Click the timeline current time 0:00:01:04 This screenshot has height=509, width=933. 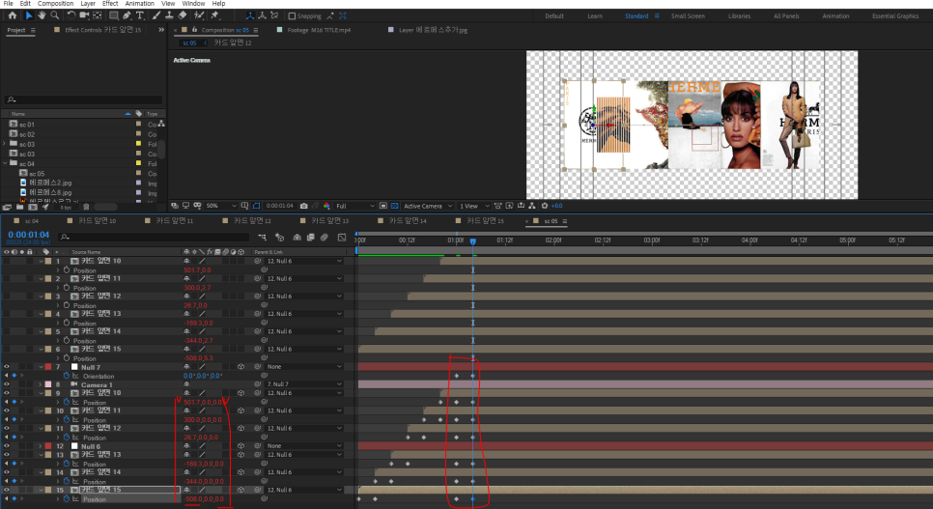[x=29, y=235]
